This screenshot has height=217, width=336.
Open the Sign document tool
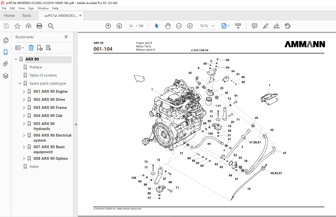coord(276,26)
